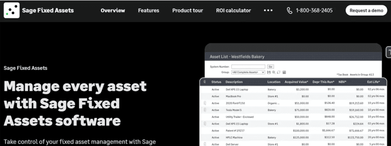Open the three-dots more menu
The width and height of the screenshot is (391, 146).
[x=268, y=10]
